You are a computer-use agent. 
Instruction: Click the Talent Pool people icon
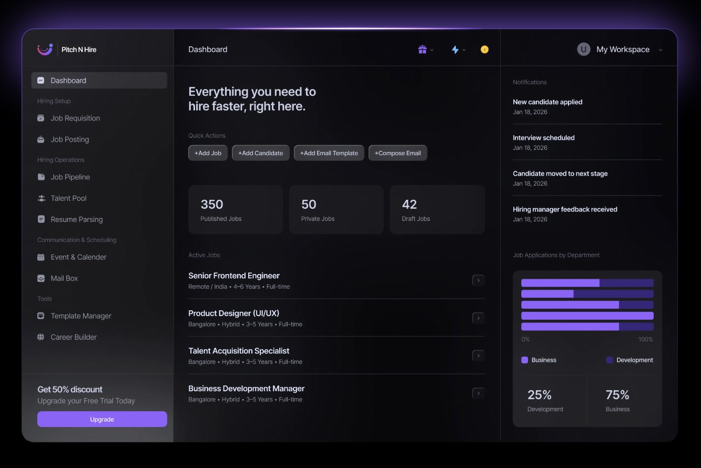[41, 198]
